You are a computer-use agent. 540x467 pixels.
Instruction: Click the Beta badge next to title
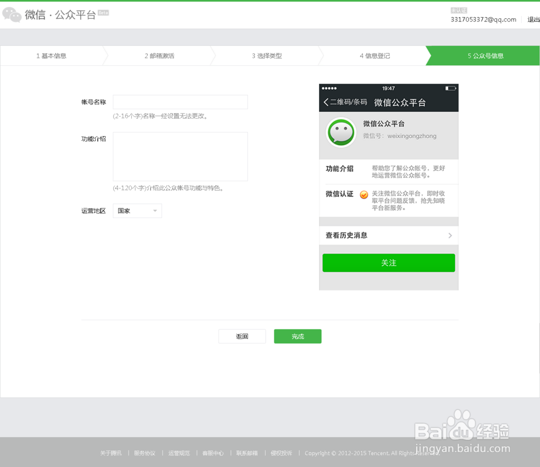tap(103, 13)
